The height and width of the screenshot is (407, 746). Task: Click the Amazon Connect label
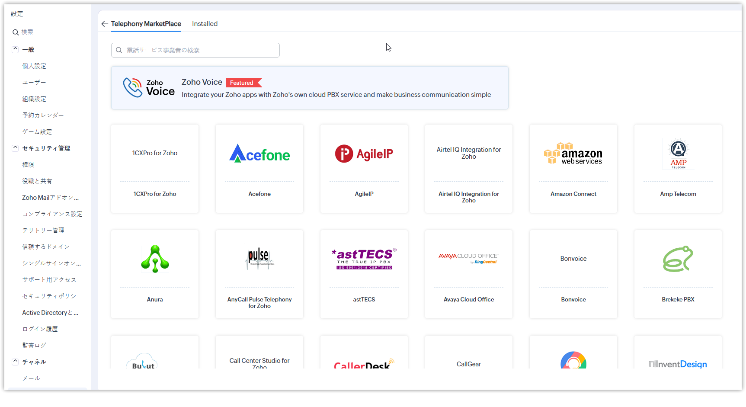click(573, 194)
